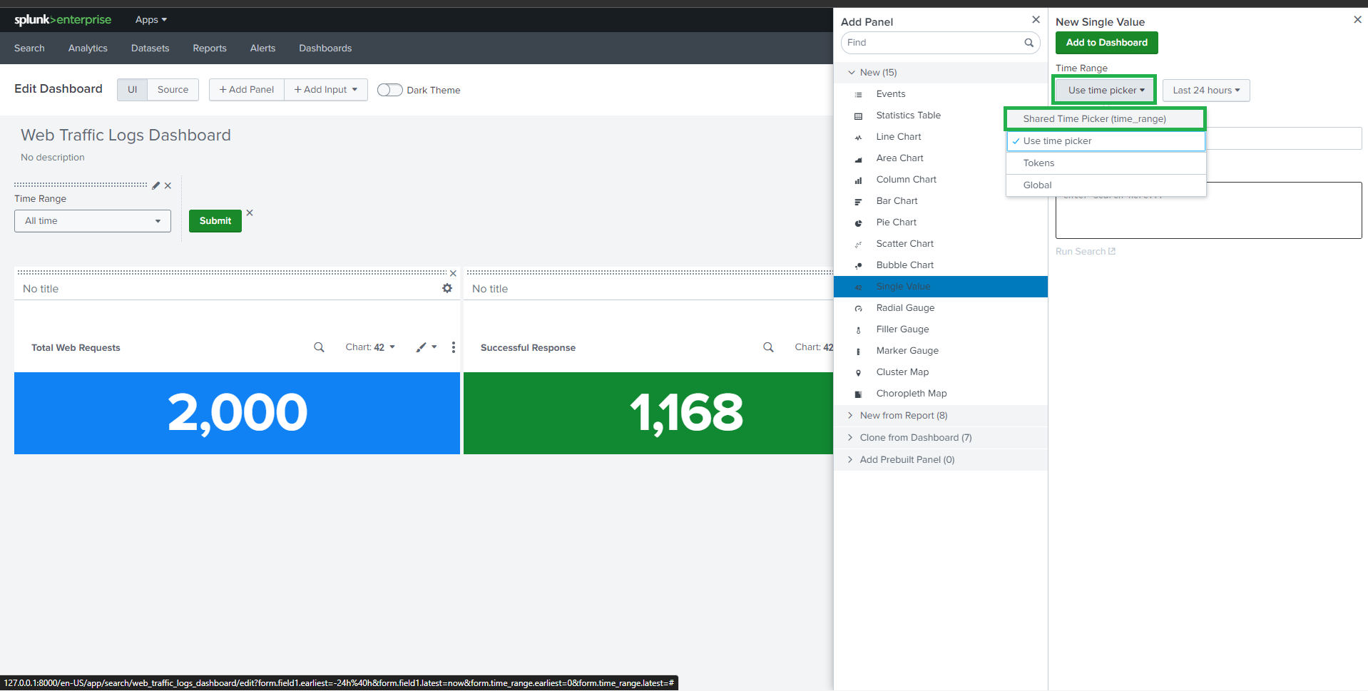The height and width of the screenshot is (691, 1368).
Task: Open search for Successful Response panel
Action: pos(768,347)
